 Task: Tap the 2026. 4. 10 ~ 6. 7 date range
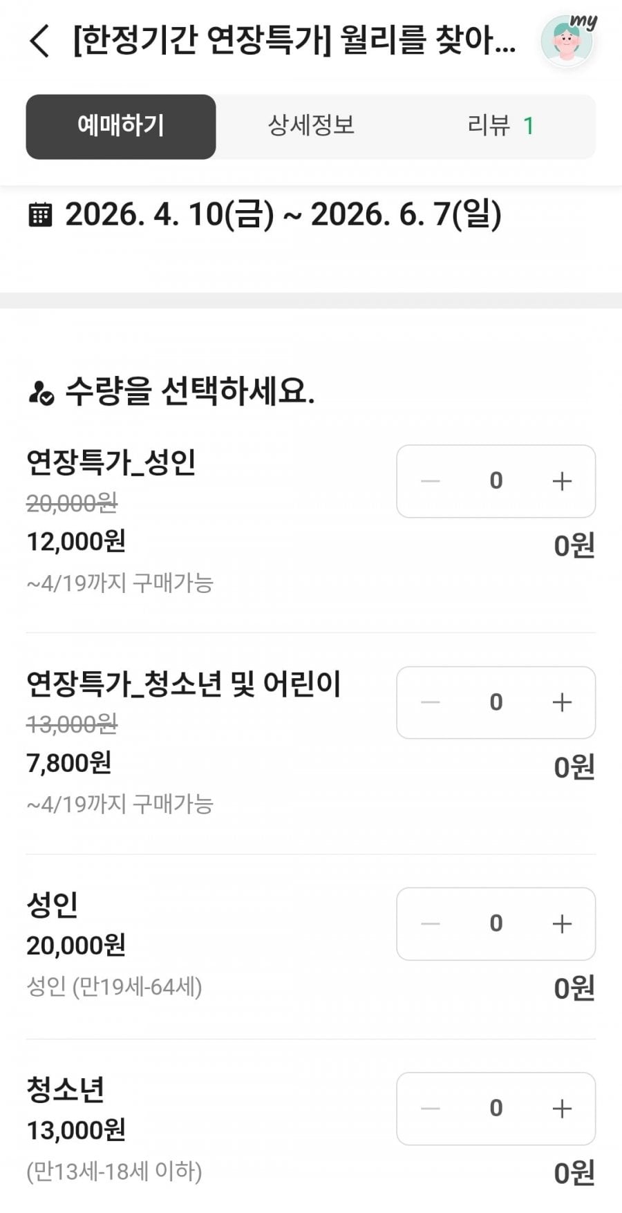(x=283, y=215)
